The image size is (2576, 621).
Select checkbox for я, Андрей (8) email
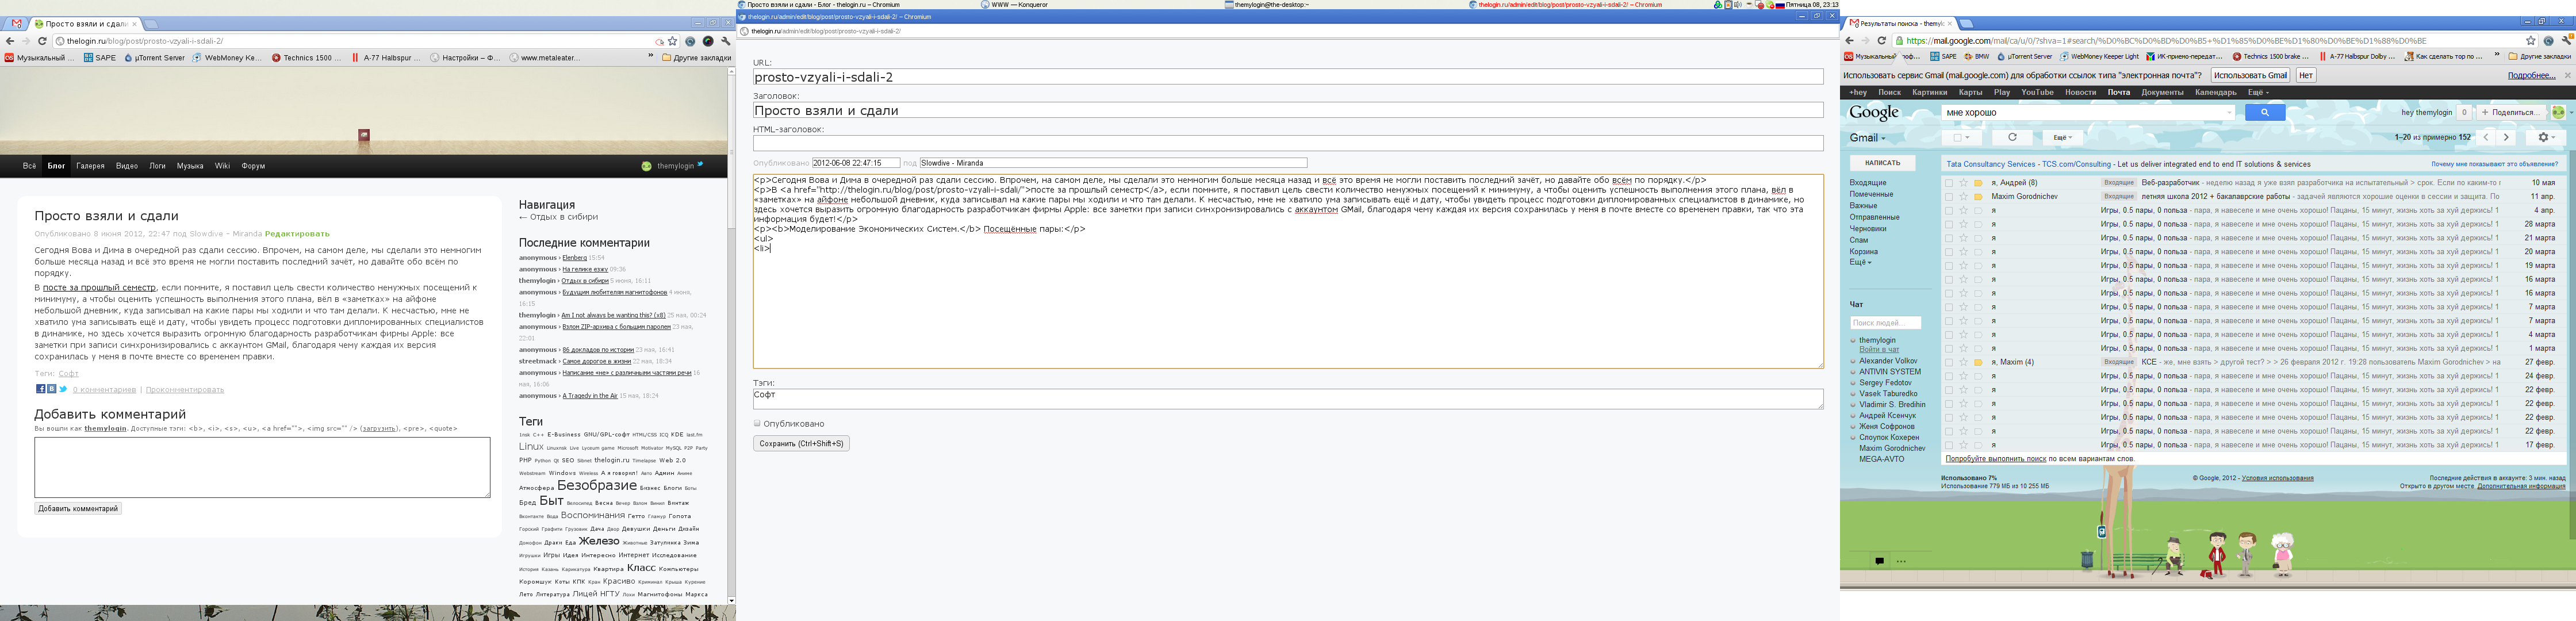(1948, 183)
